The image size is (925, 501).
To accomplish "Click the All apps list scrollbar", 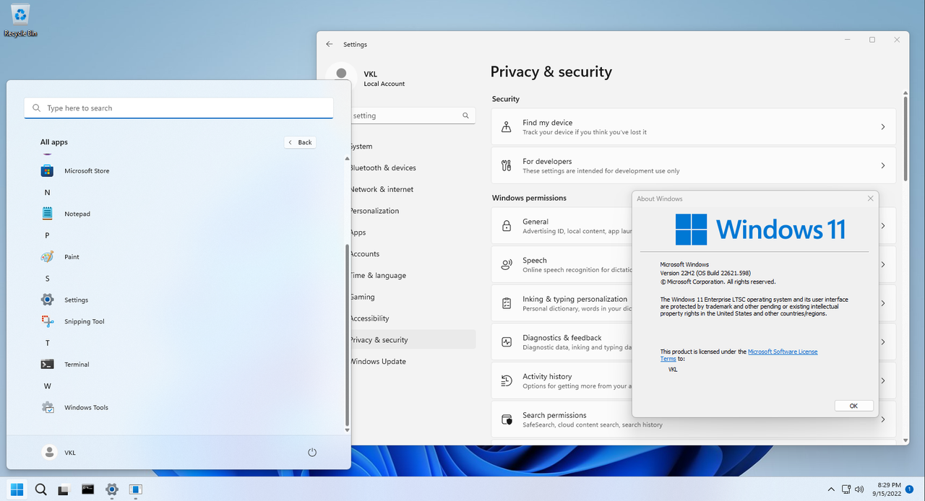I will click(348, 335).
